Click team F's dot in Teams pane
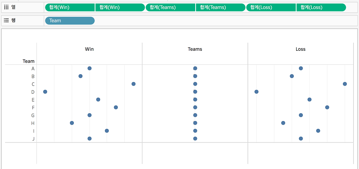Screen dimensions: 359x169 [195, 107]
